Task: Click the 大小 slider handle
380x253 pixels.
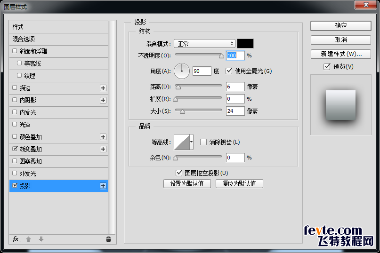Action: (183, 111)
